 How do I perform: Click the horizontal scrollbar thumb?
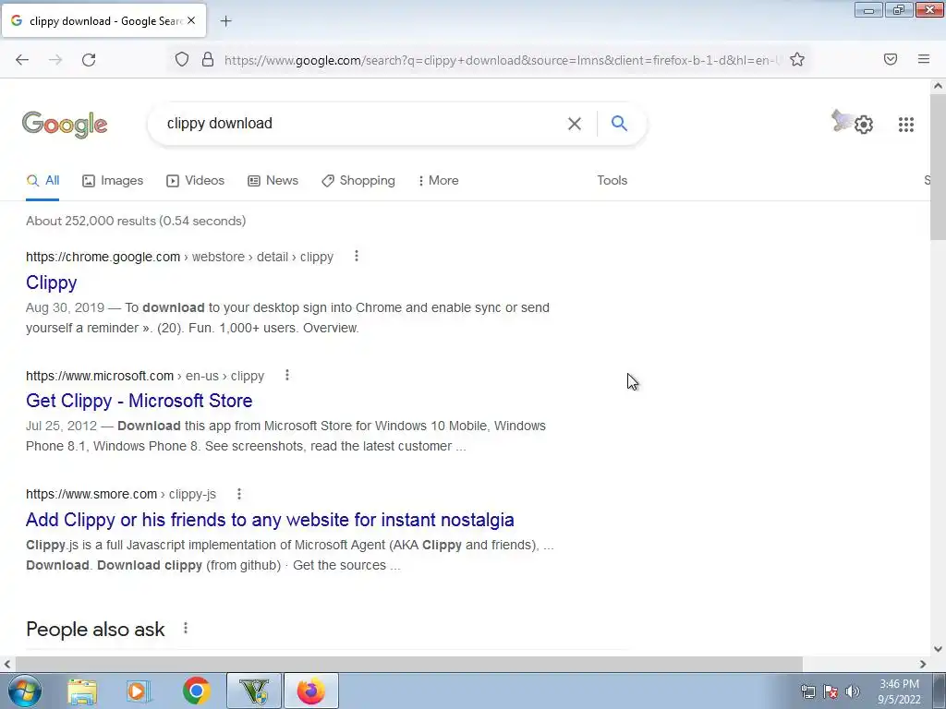[407, 664]
